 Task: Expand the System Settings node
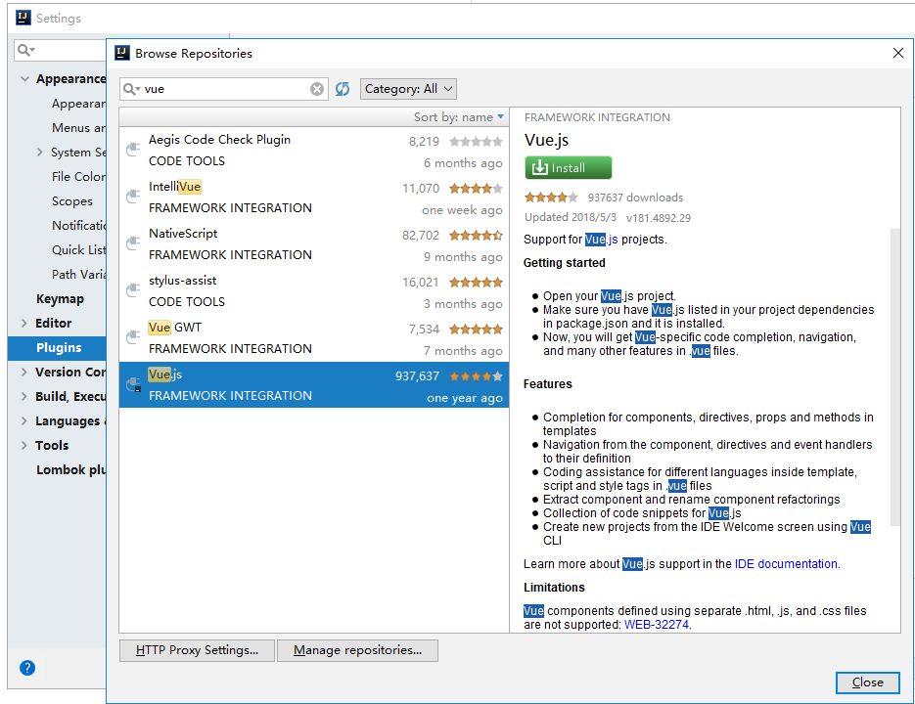pyautogui.click(x=40, y=153)
